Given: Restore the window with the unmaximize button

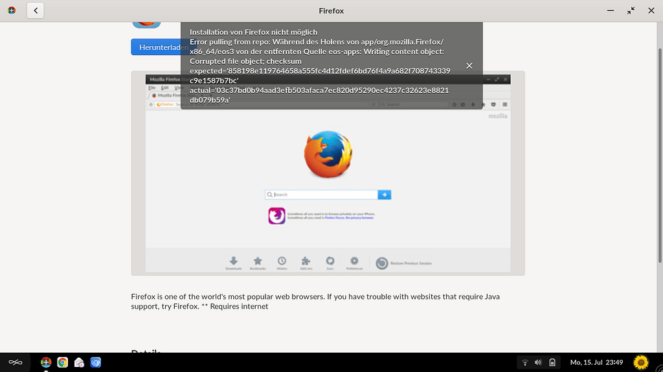Looking at the screenshot, I should [631, 10].
